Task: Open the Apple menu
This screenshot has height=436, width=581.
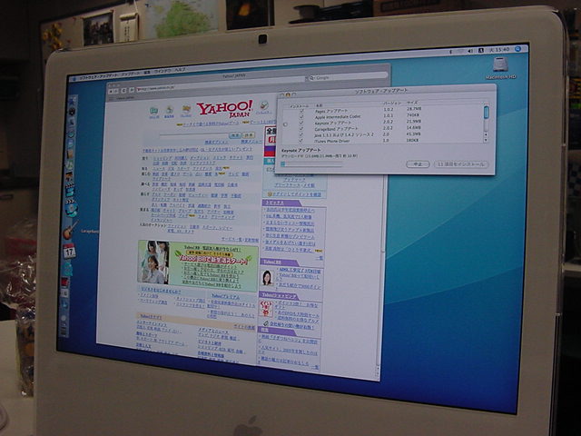Action: [73, 79]
